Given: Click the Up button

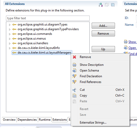Looking at the screenshot, I should click(x=103, y=49).
